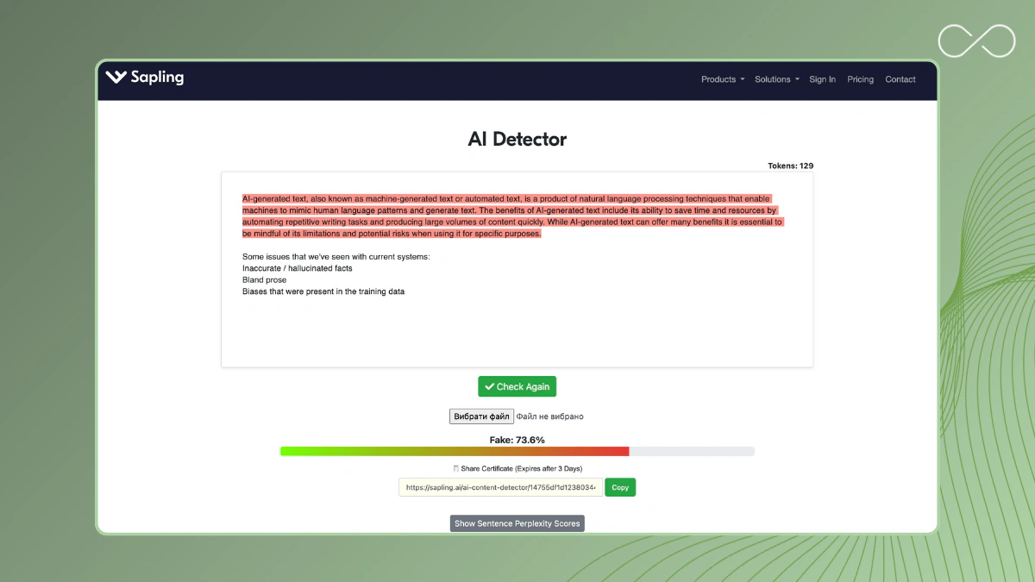Viewport: 1035px width, 582px height.
Task: Open the Solutions dropdown menu
Action: point(776,79)
